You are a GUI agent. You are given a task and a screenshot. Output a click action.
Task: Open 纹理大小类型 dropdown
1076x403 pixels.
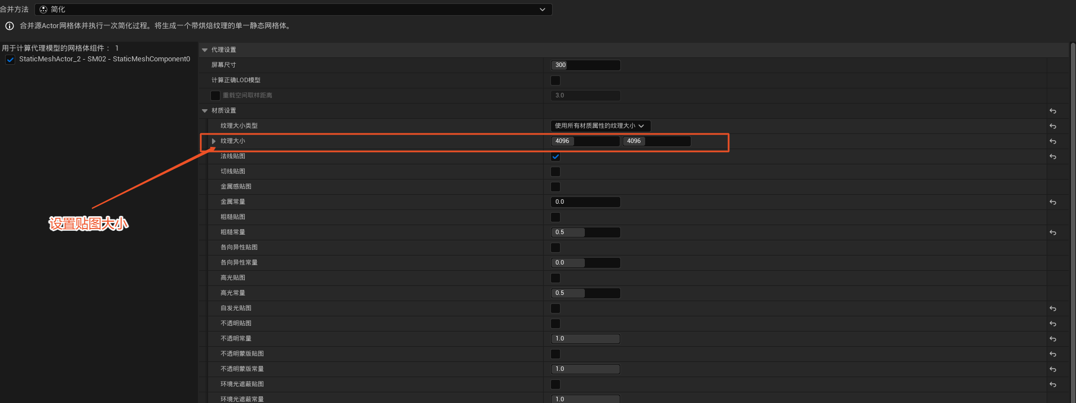601,126
